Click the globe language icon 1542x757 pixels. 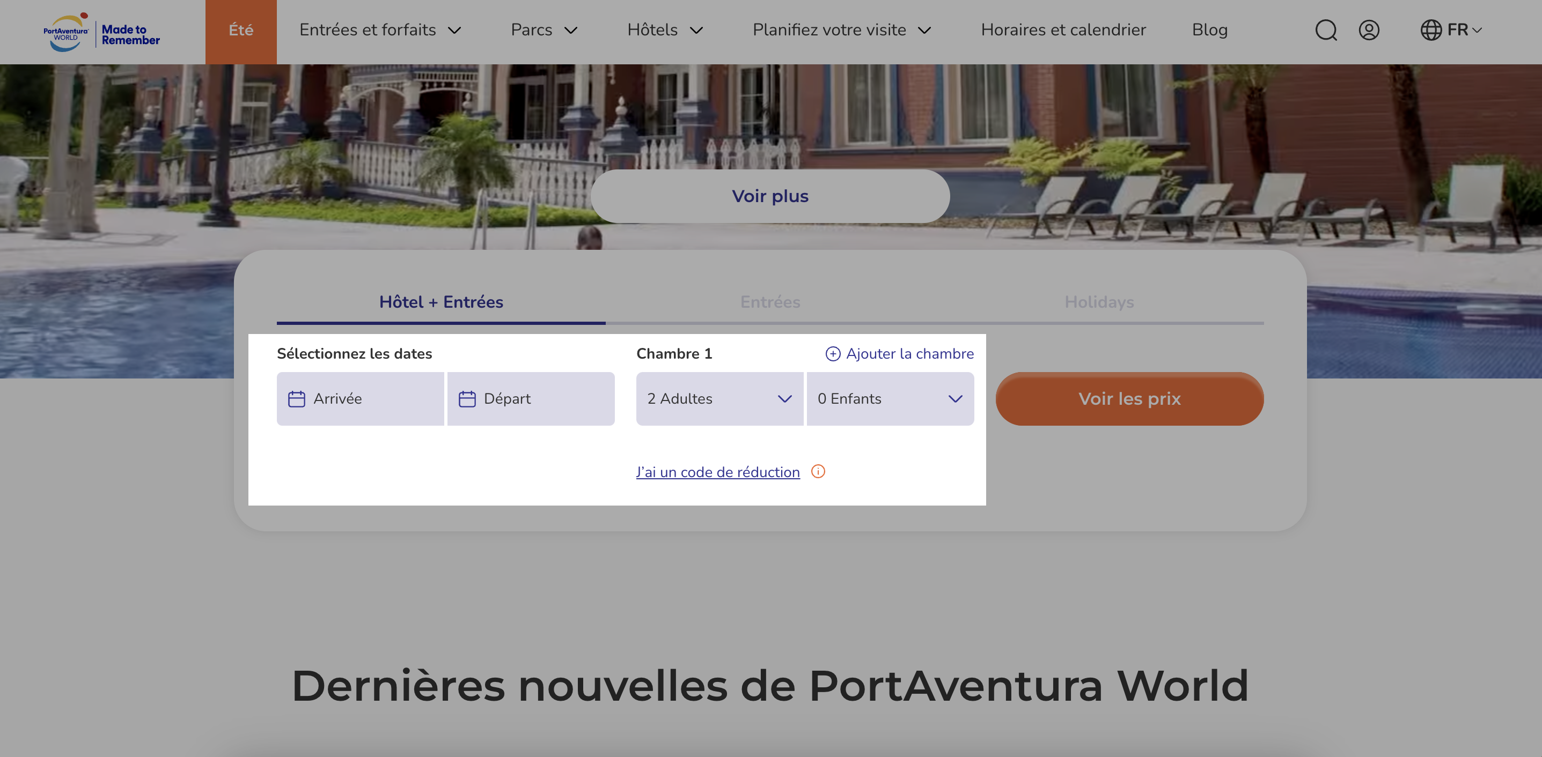(x=1431, y=30)
